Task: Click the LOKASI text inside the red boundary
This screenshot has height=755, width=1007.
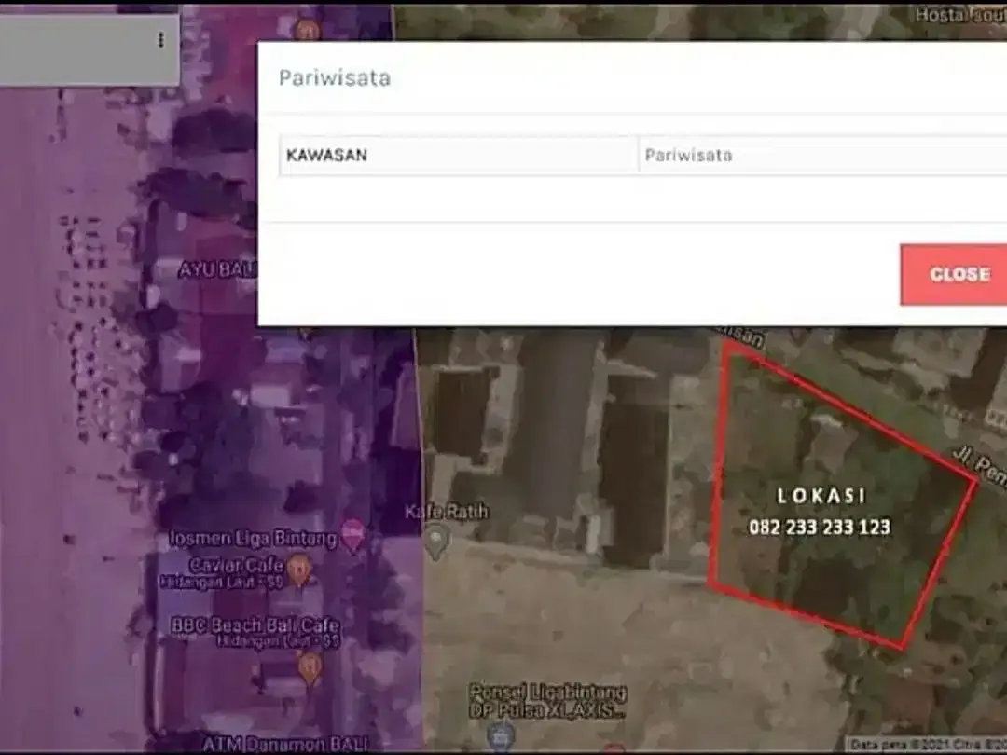Action: click(821, 496)
